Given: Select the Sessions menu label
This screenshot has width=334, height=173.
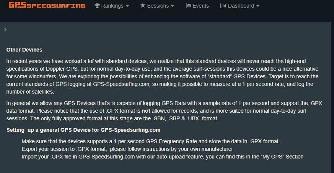Looking at the screenshot, I should pos(158,6).
